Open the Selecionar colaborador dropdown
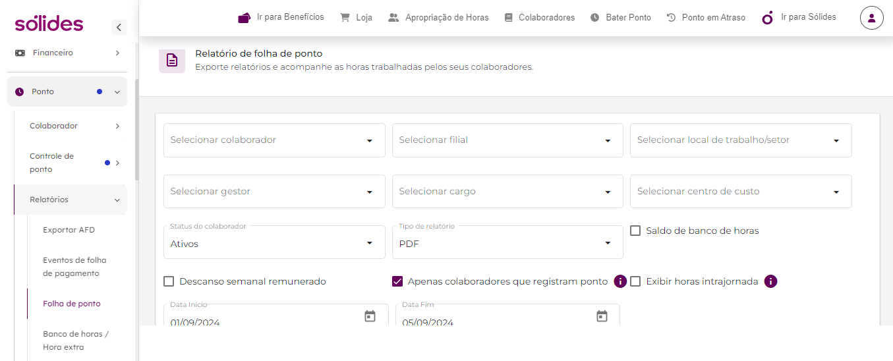This screenshot has width=893, height=361. 274,140
